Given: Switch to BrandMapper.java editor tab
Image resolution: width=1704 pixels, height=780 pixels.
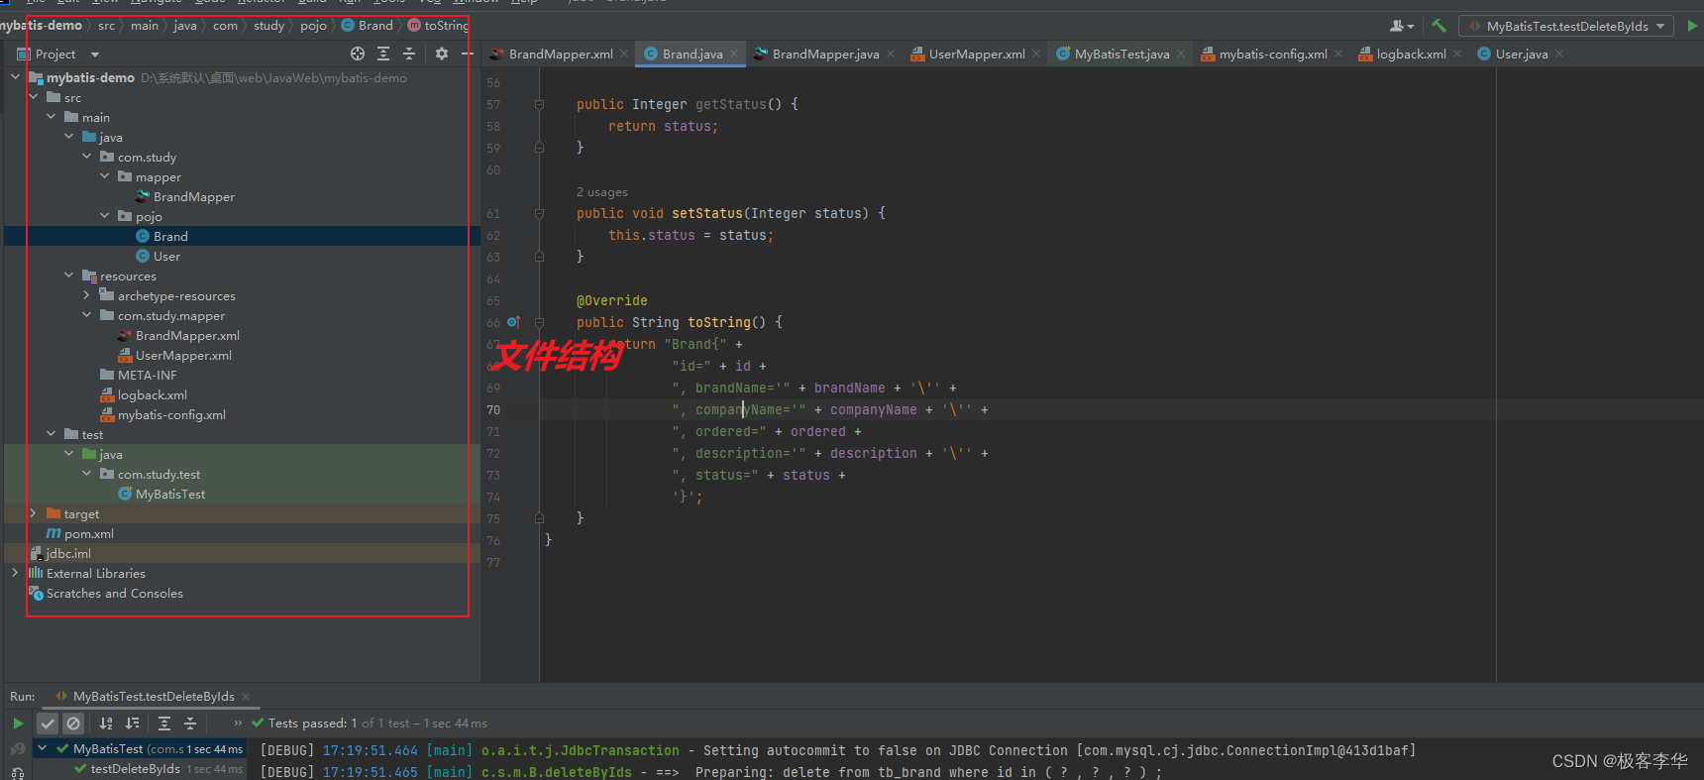Looking at the screenshot, I should coord(825,54).
